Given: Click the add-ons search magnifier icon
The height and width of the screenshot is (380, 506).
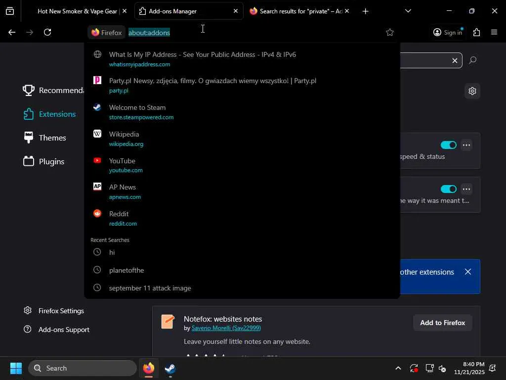Looking at the screenshot, I should pos(473,60).
